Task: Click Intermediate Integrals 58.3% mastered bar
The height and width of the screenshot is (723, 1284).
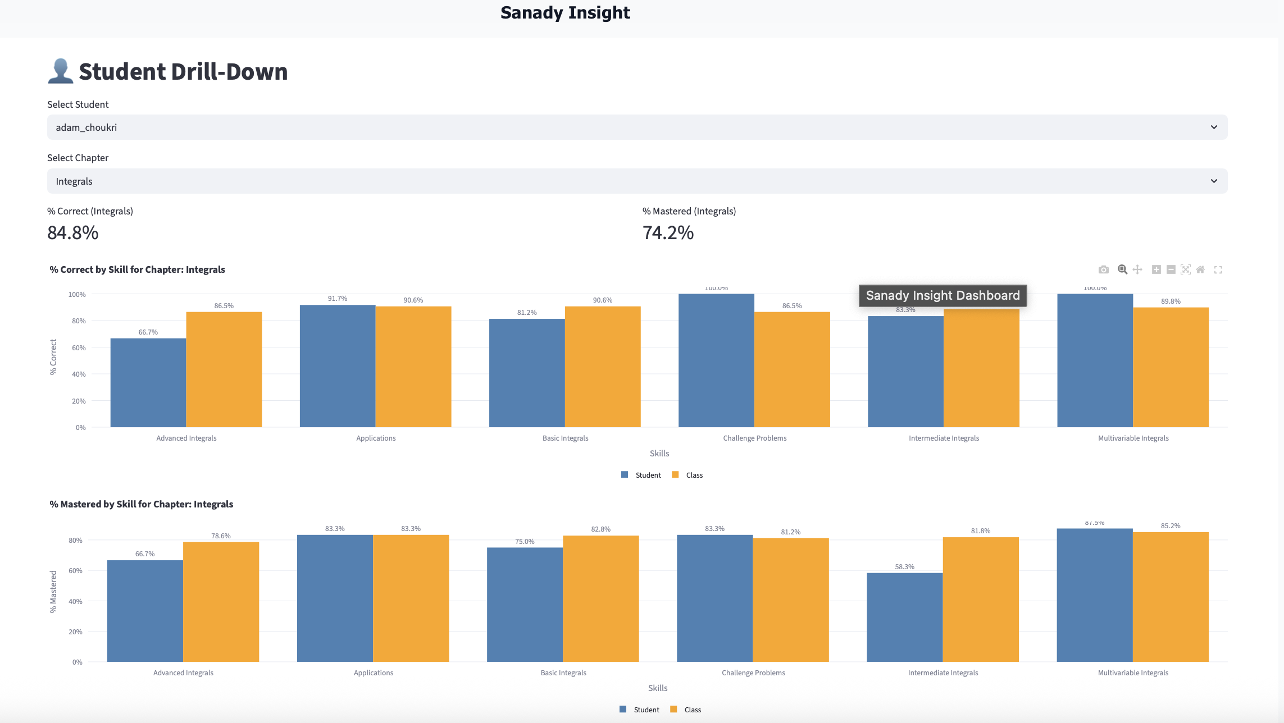Action: [x=904, y=617]
